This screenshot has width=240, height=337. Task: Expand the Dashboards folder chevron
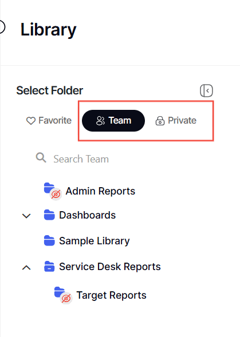click(26, 216)
